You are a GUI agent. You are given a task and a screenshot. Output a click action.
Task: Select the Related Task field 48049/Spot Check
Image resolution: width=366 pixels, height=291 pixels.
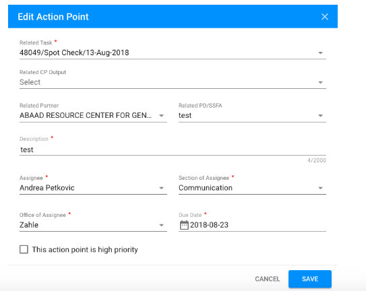[74, 53]
